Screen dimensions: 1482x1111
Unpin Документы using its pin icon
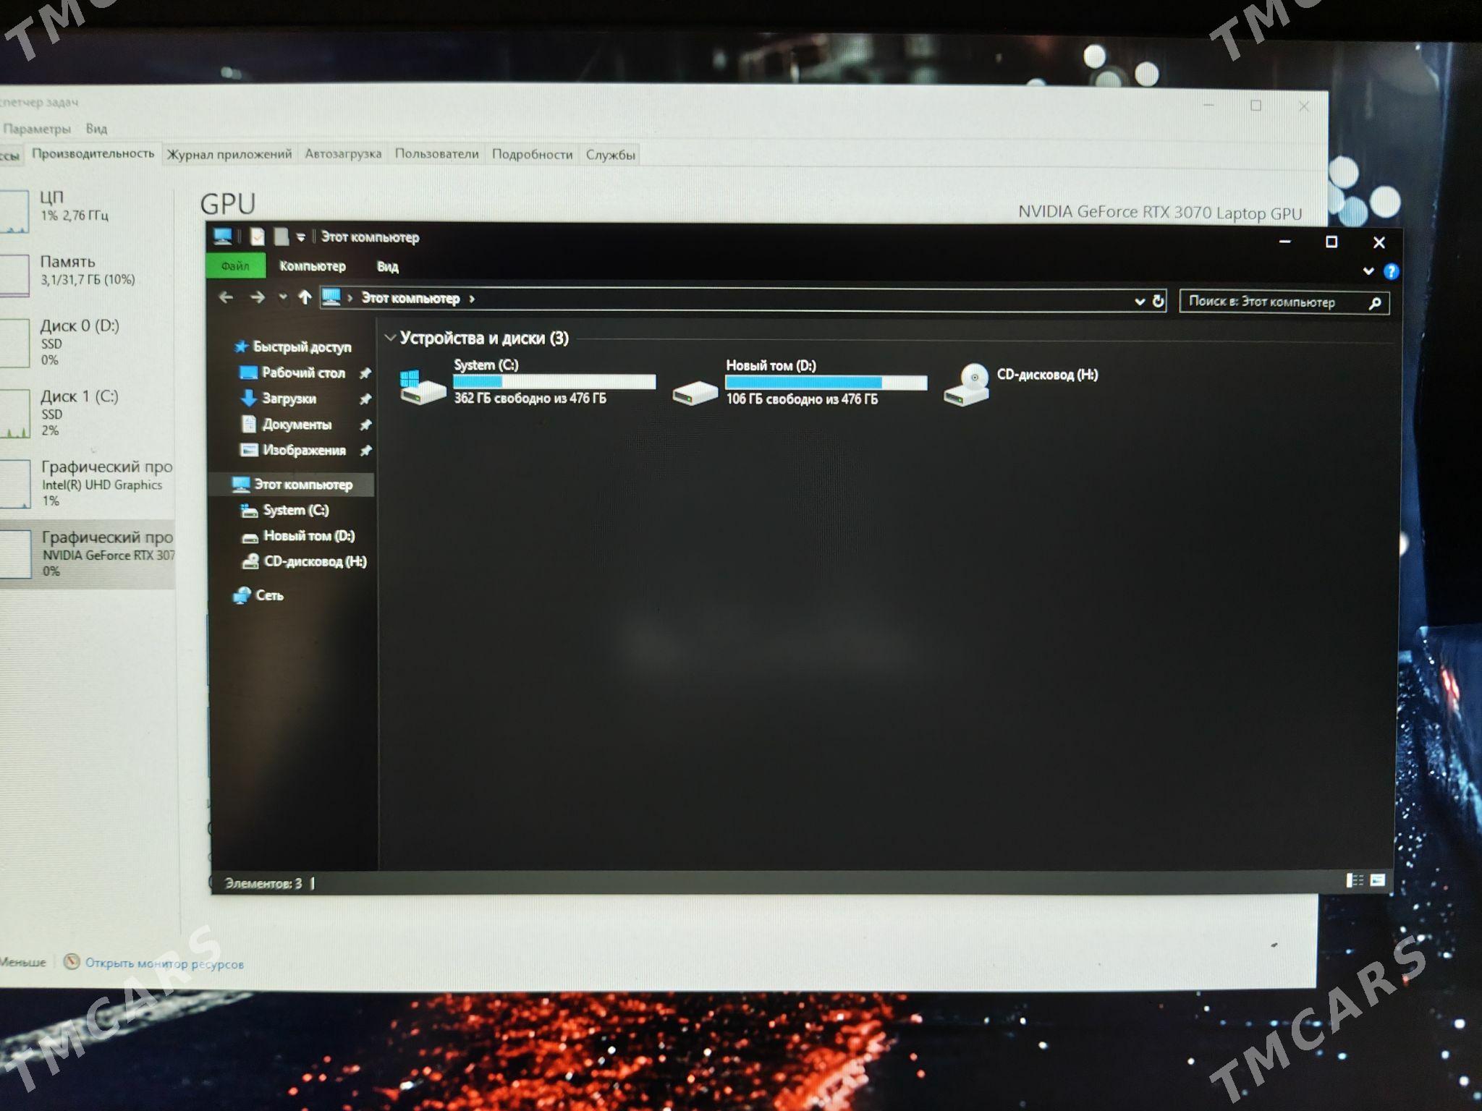(365, 425)
